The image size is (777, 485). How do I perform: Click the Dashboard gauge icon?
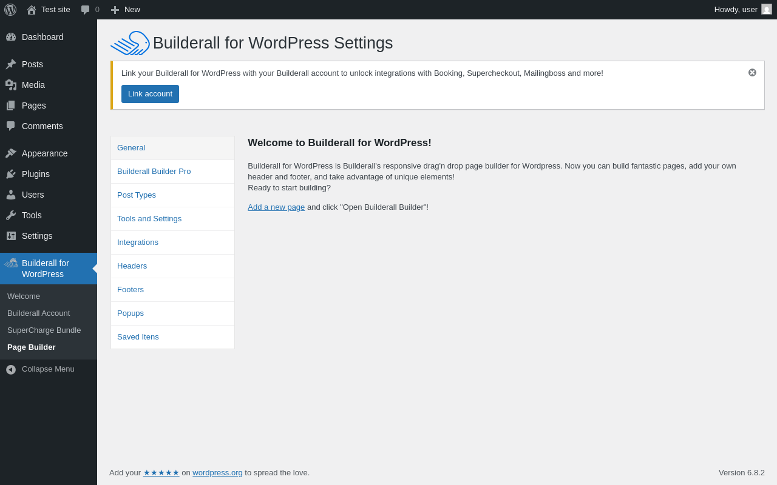click(x=11, y=37)
